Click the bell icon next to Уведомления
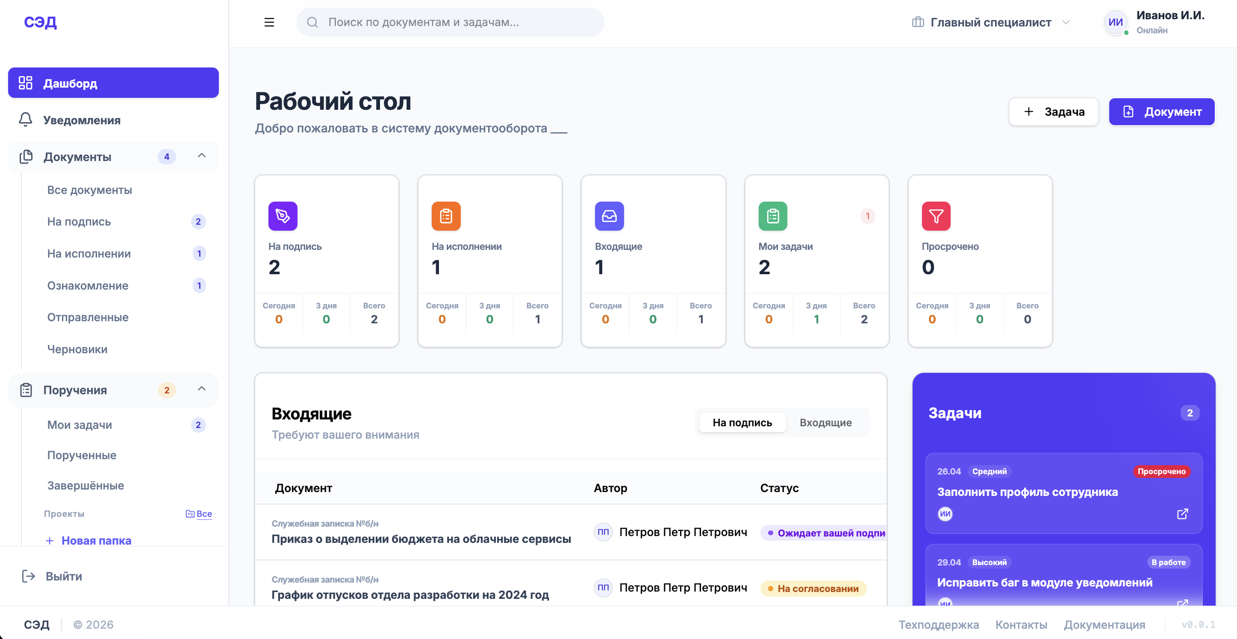1237x639 pixels. click(26, 120)
